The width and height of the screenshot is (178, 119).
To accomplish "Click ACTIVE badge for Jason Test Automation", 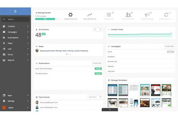I will point(98,69).
